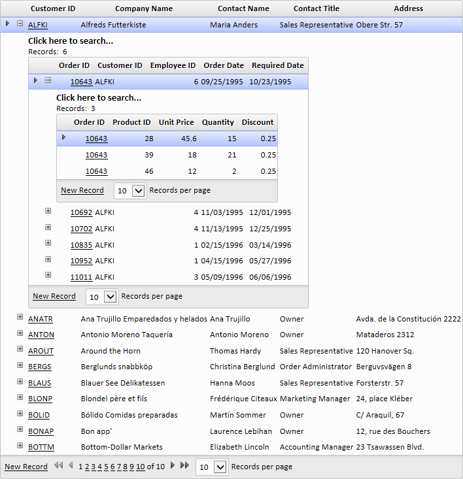463x479 pixels.
Task: Go to page 5 of customers
Action: point(106,467)
